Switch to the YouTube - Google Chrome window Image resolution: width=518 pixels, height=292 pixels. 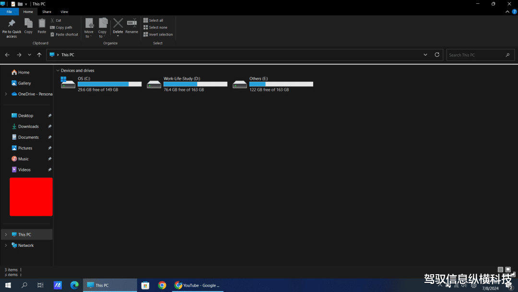[x=197, y=285]
